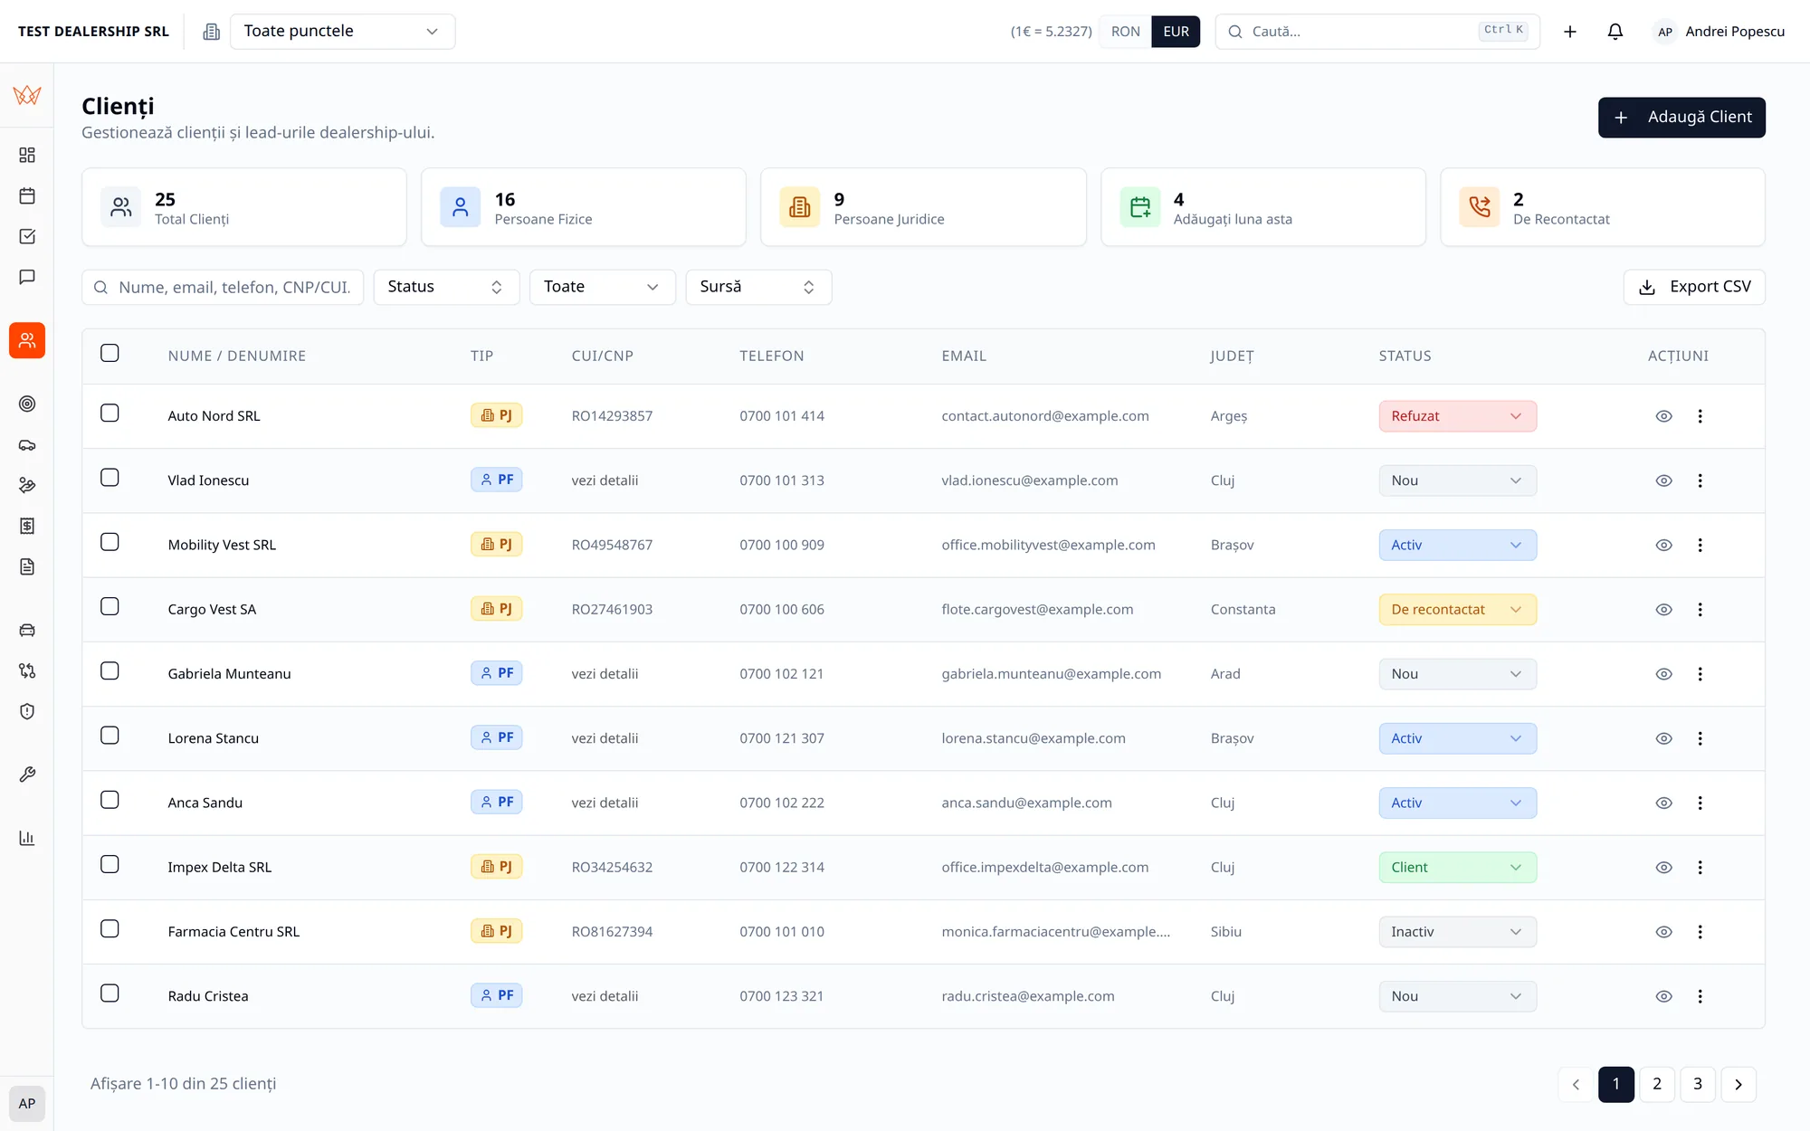Tick the select-all checkbox in table header
The height and width of the screenshot is (1131, 1810).
coord(110,353)
